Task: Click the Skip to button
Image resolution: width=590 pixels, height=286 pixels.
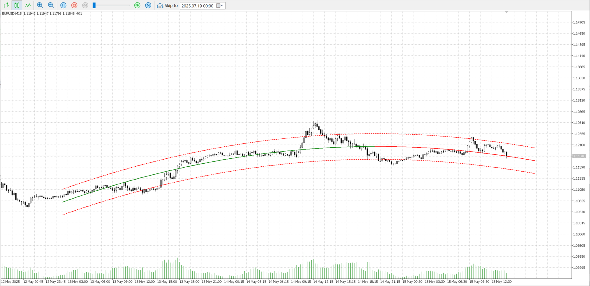Action: tap(167, 6)
